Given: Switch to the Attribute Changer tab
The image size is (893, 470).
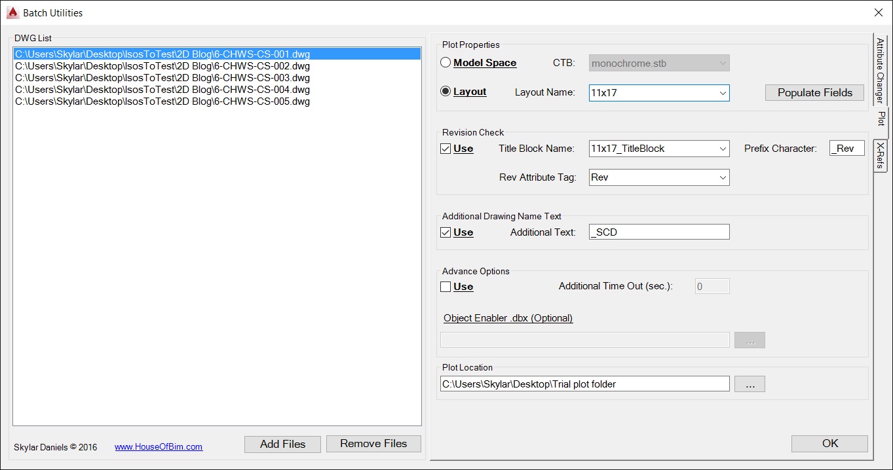Looking at the screenshot, I should [881, 71].
